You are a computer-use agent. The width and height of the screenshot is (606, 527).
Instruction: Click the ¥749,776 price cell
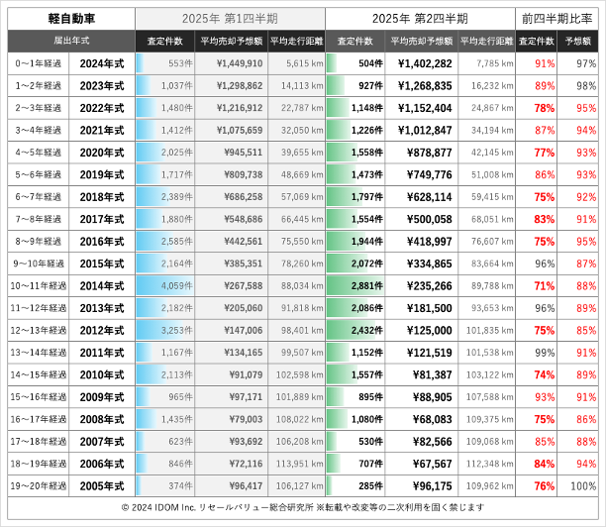[x=422, y=174]
